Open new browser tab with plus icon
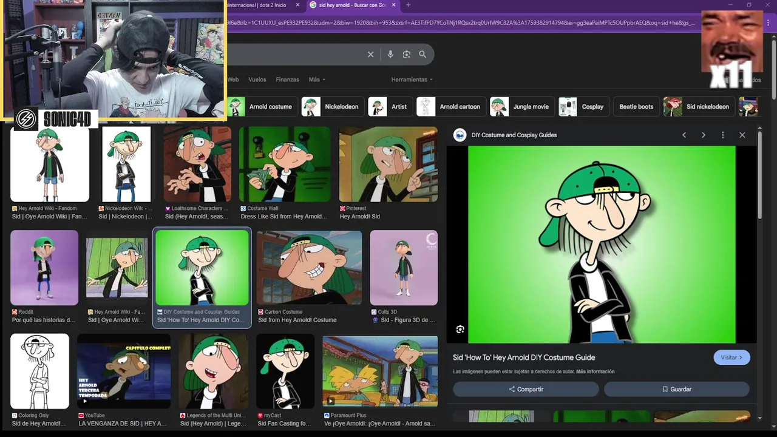 [x=408, y=5]
